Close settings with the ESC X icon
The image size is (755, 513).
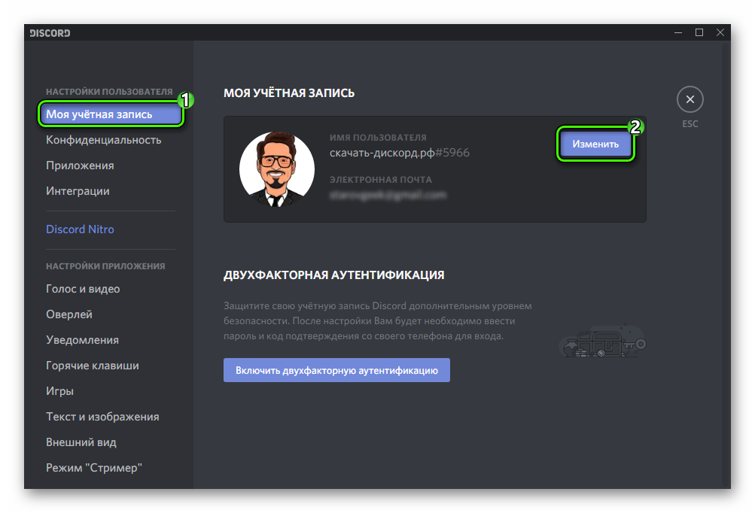point(690,99)
